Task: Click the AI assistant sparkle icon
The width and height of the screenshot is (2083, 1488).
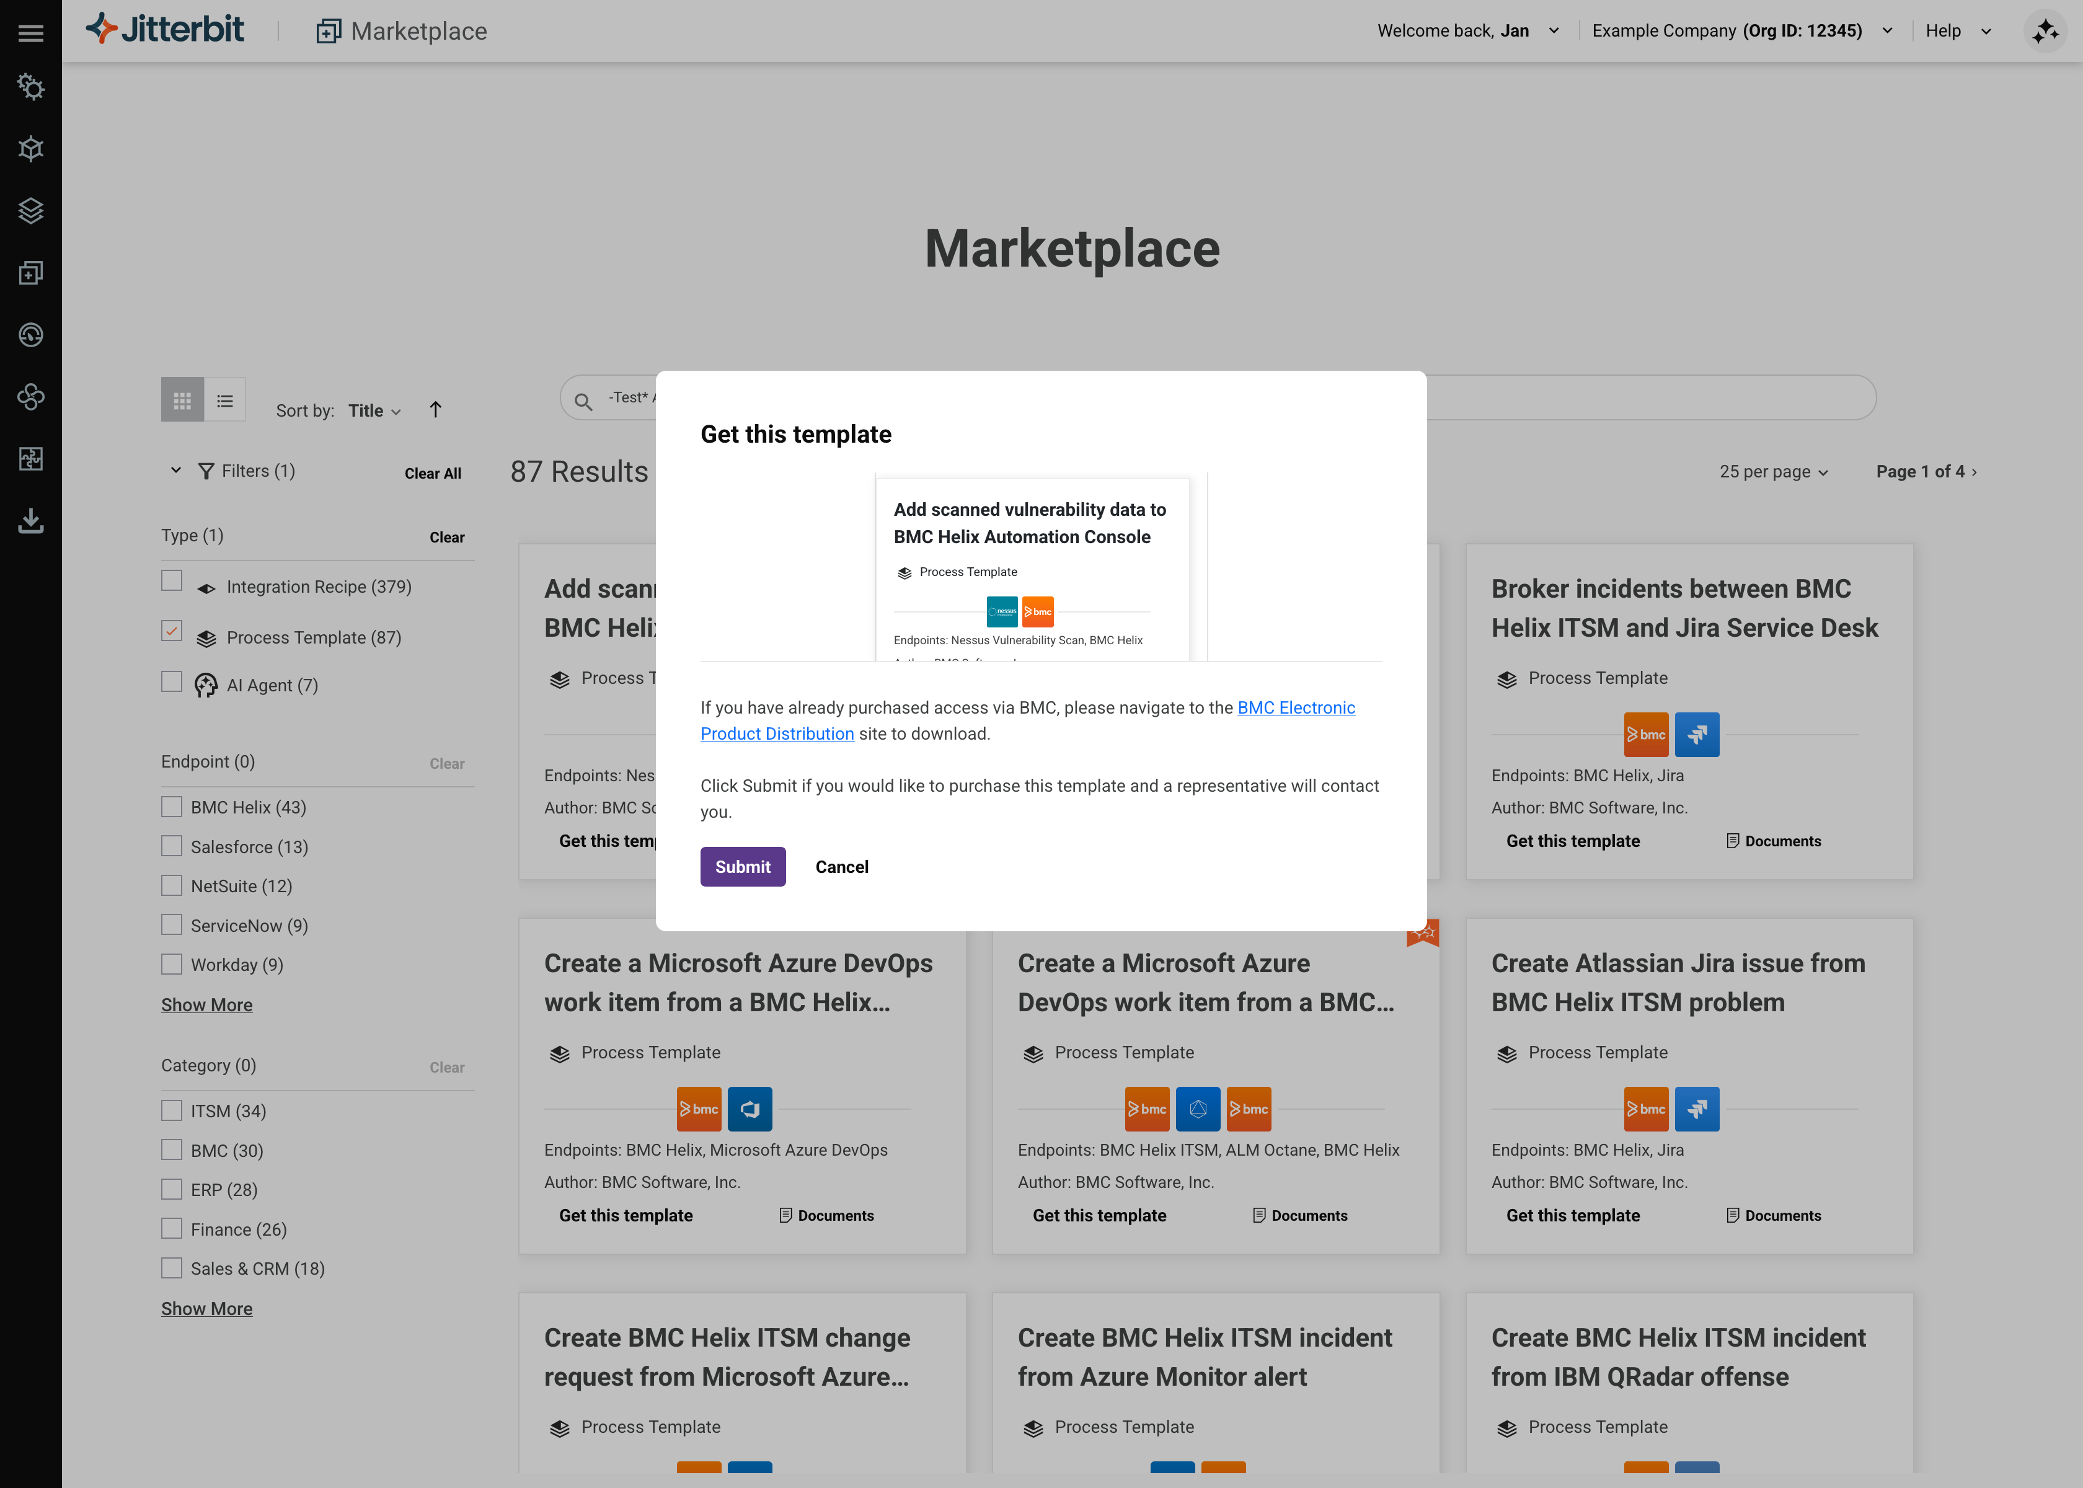Action: [2045, 31]
